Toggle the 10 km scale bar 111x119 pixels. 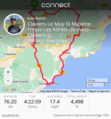[97, 81]
